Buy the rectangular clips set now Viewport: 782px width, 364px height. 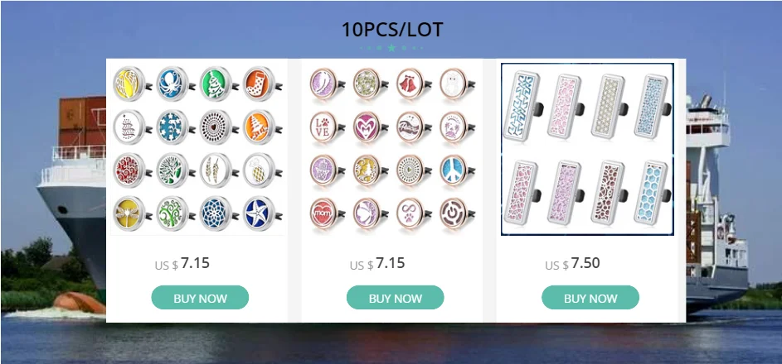[x=590, y=298]
